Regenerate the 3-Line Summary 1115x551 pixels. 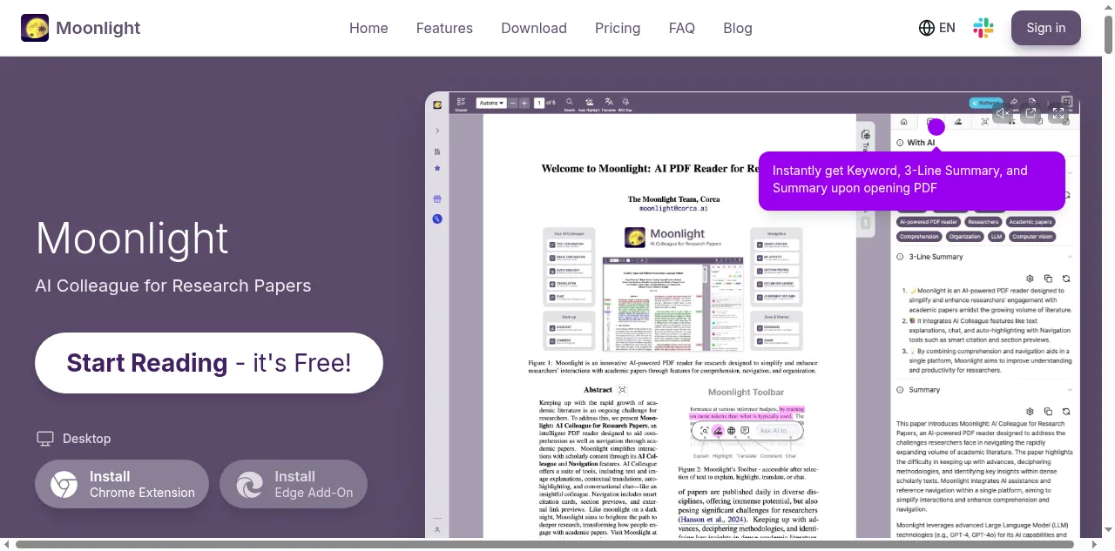(1066, 279)
